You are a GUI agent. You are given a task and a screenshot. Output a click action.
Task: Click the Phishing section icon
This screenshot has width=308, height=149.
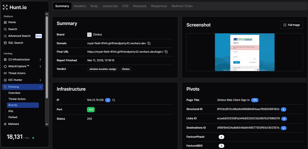[x=5, y=87]
